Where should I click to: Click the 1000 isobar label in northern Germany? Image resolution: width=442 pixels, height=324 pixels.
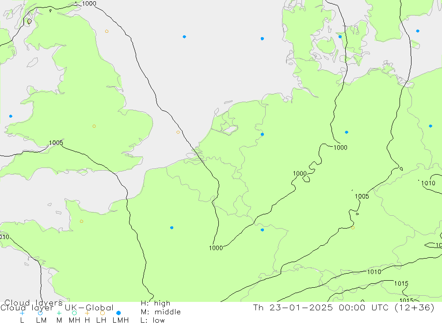click(x=340, y=148)
